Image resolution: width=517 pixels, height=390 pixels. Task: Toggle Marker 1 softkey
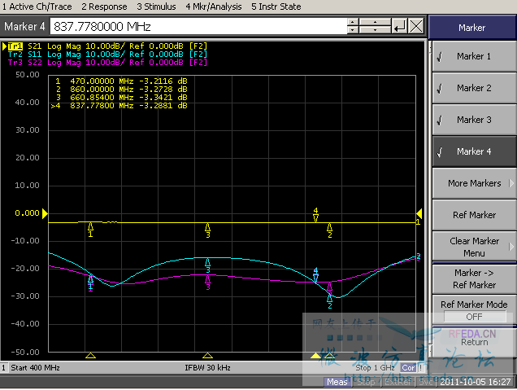(474, 56)
